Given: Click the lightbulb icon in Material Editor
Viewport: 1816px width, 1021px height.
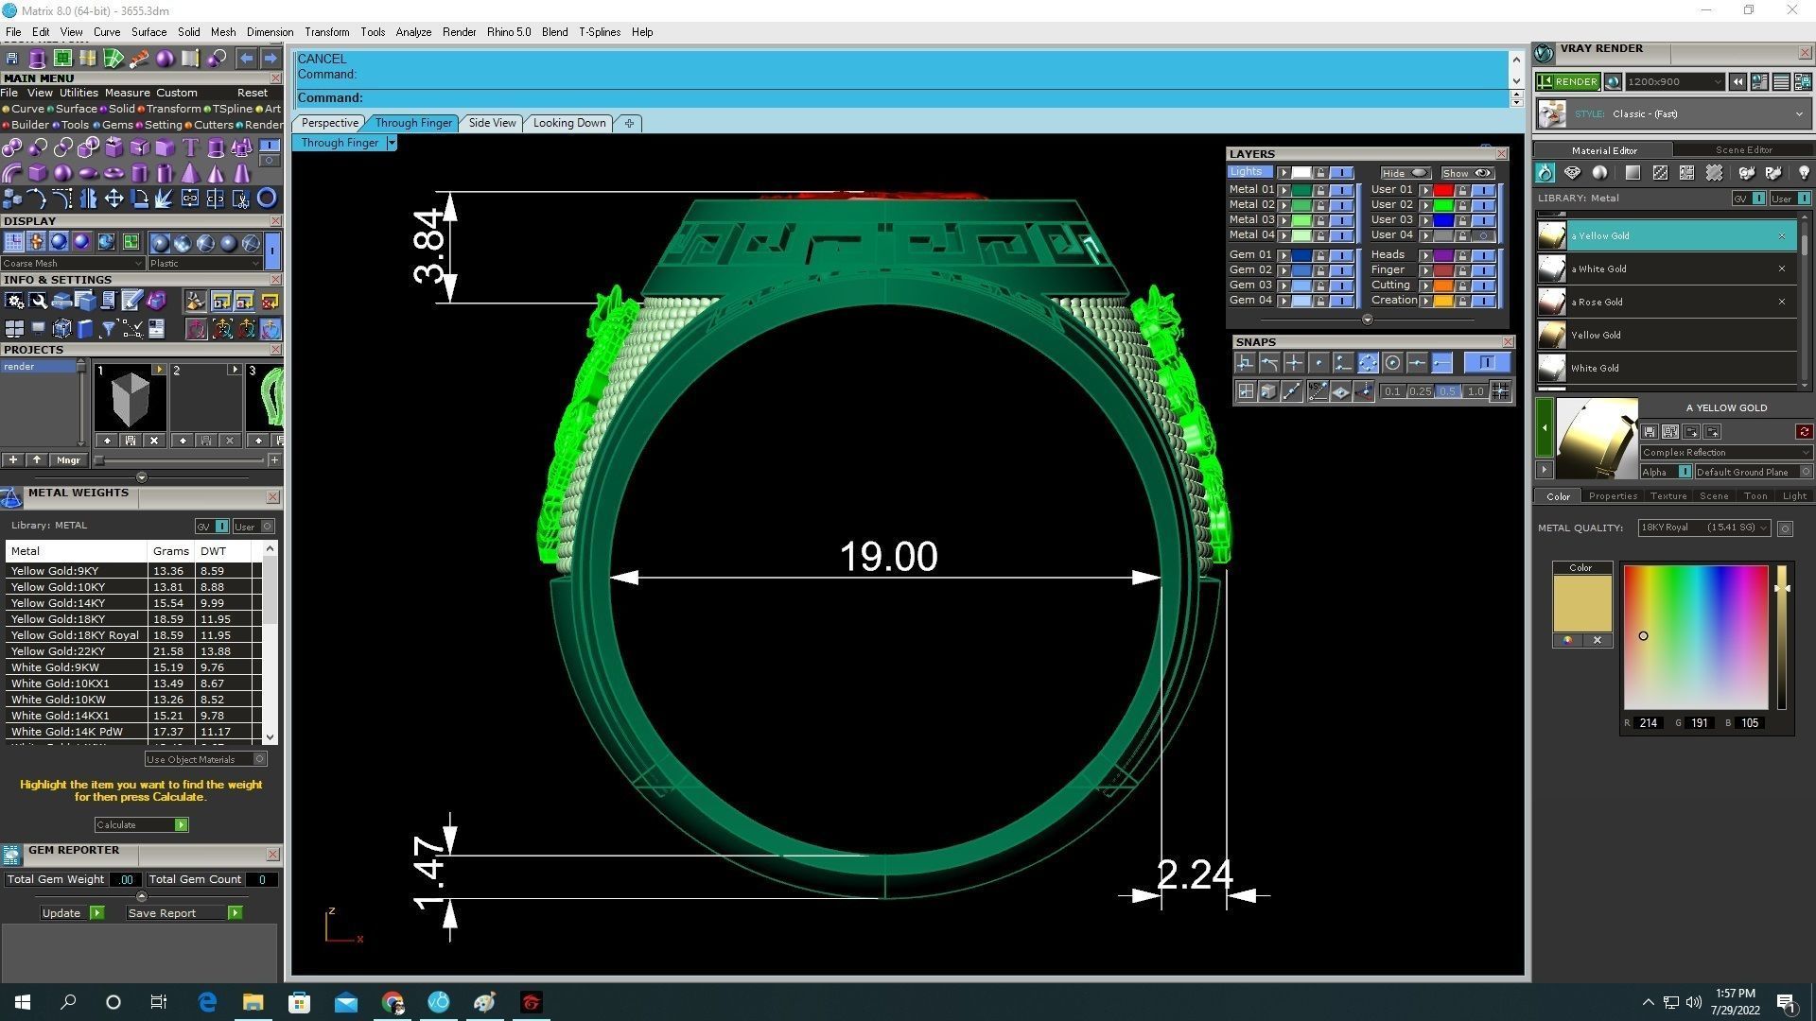Looking at the screenshot, I should pyautogui.click(x=1804, y=173).
